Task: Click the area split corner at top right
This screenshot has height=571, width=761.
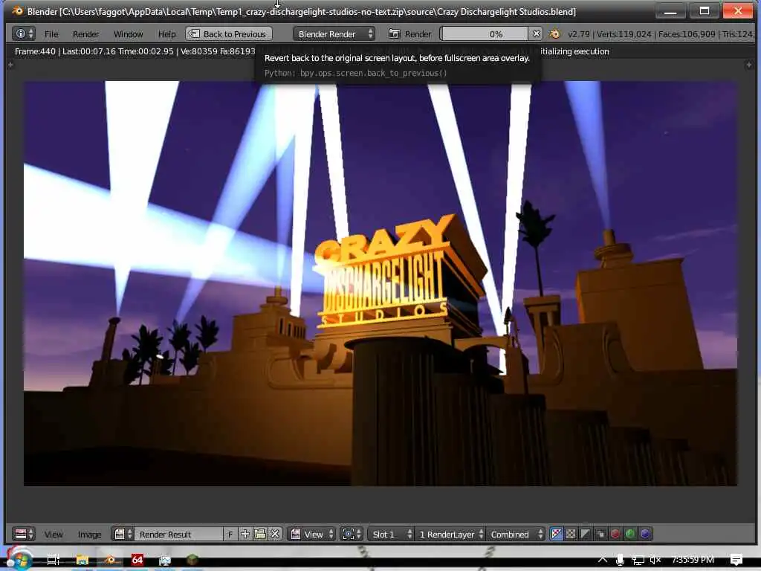Action: click(x=748, y=65)
